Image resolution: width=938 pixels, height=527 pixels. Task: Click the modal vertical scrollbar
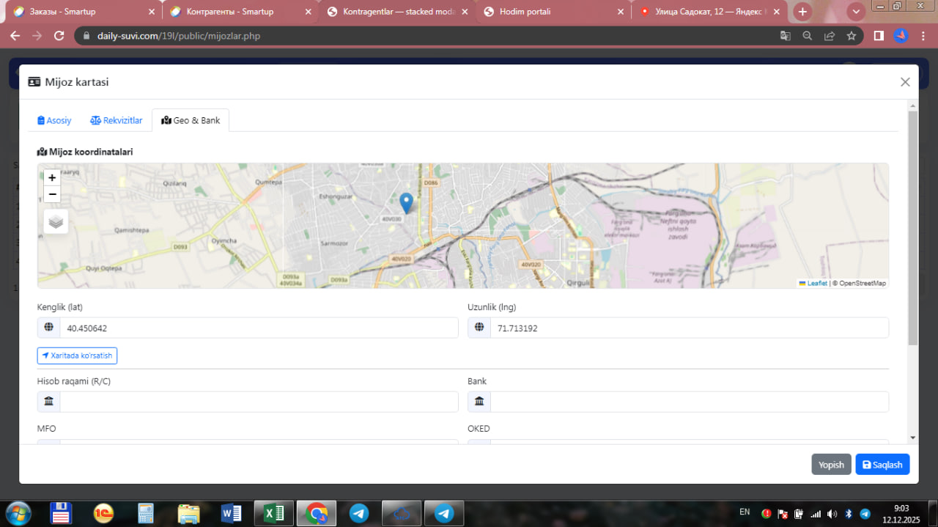pos(912,227)
